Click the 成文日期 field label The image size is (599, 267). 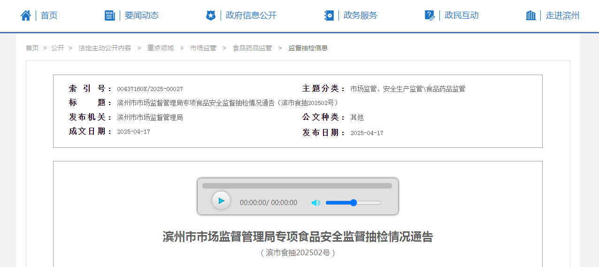pos(91,131)
